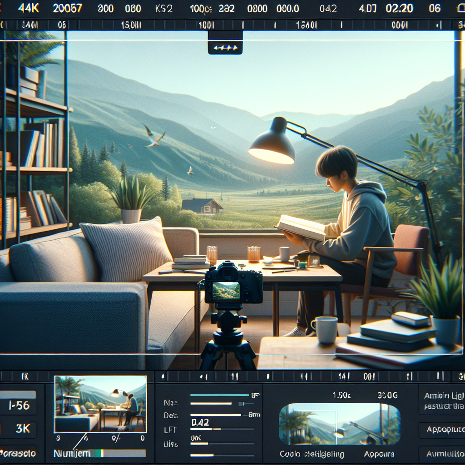The height and width of the screenshot is (465, 465).
Task: Select the rounded color grading preview thumbnail
Action: tap(340, 424)
